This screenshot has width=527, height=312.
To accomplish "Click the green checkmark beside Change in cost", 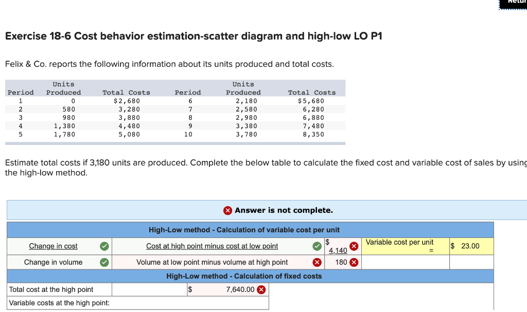I will (104, 246).
